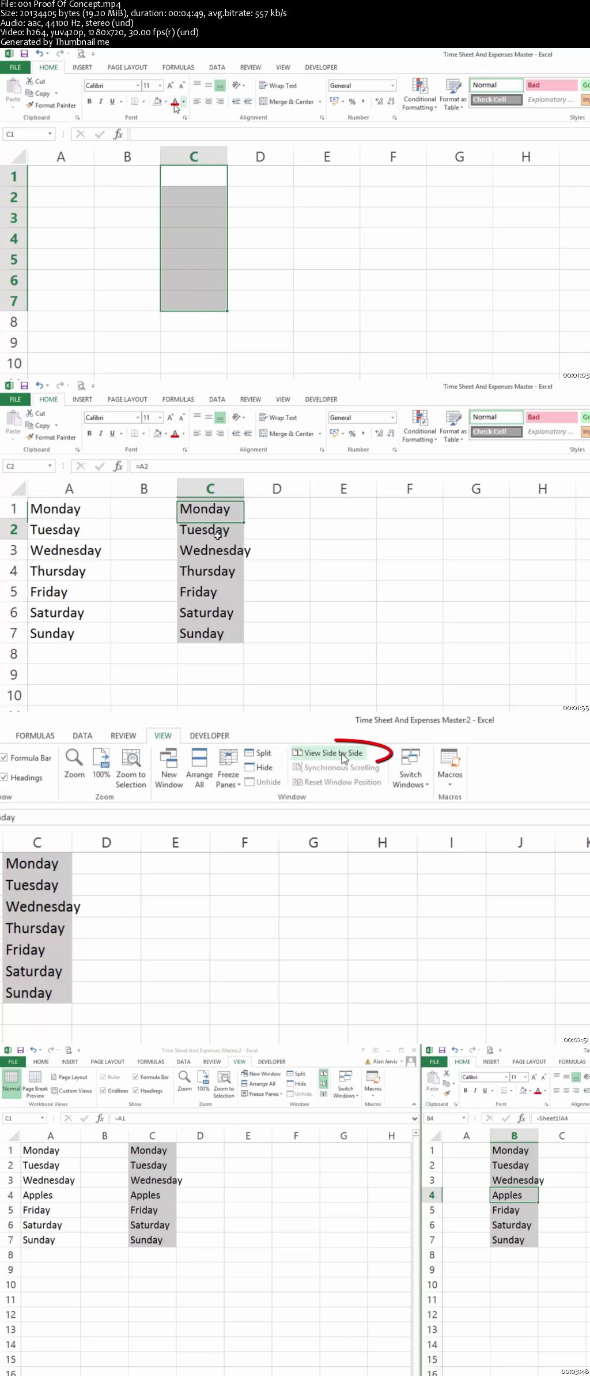The height and width of the screenshot is (1376, 590).
Task: Click 100% zoom icon in the enlarged View ribbon
Action: [101, 763]
